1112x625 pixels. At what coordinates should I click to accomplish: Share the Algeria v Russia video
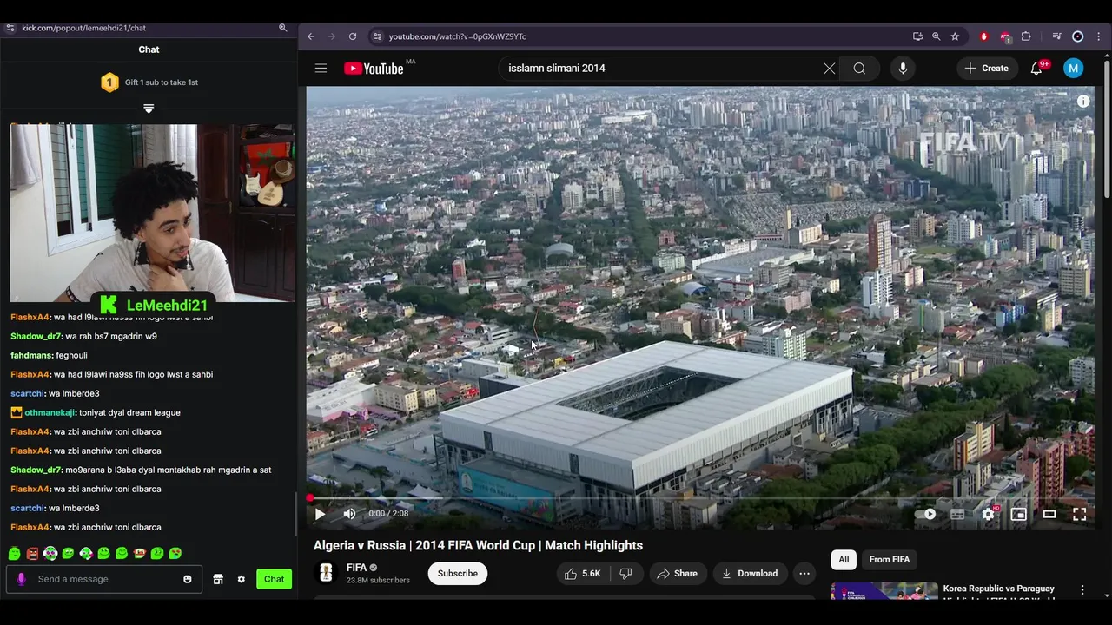click(678, 574)
